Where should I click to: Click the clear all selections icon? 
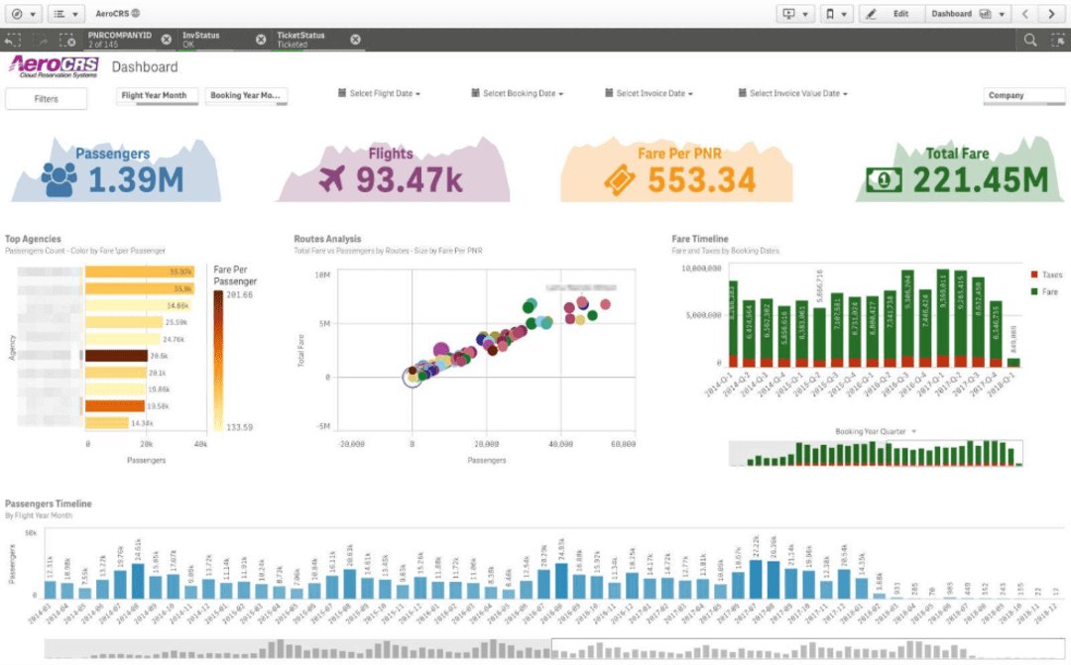67,40
